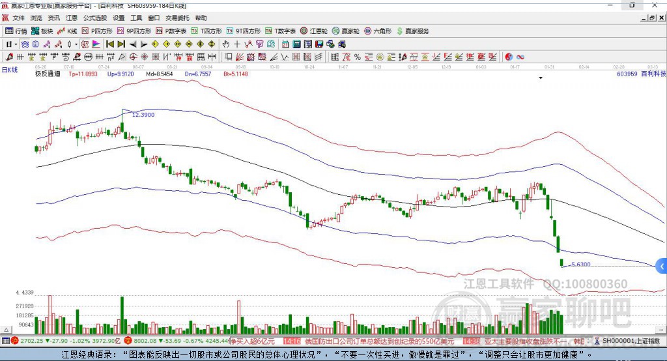Select the hand pan tool
The width and height of the screenshot is (667, 361).
(225, 44)
